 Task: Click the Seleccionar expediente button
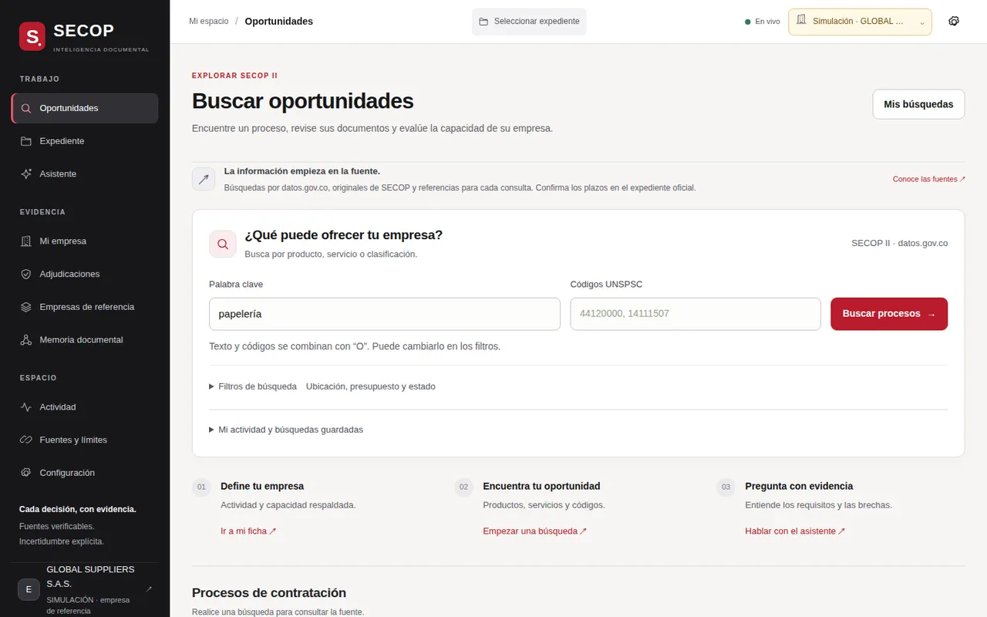(x=529, y=22)
